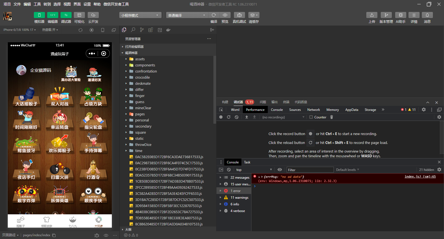Open the index.js source link

[420, 177]
